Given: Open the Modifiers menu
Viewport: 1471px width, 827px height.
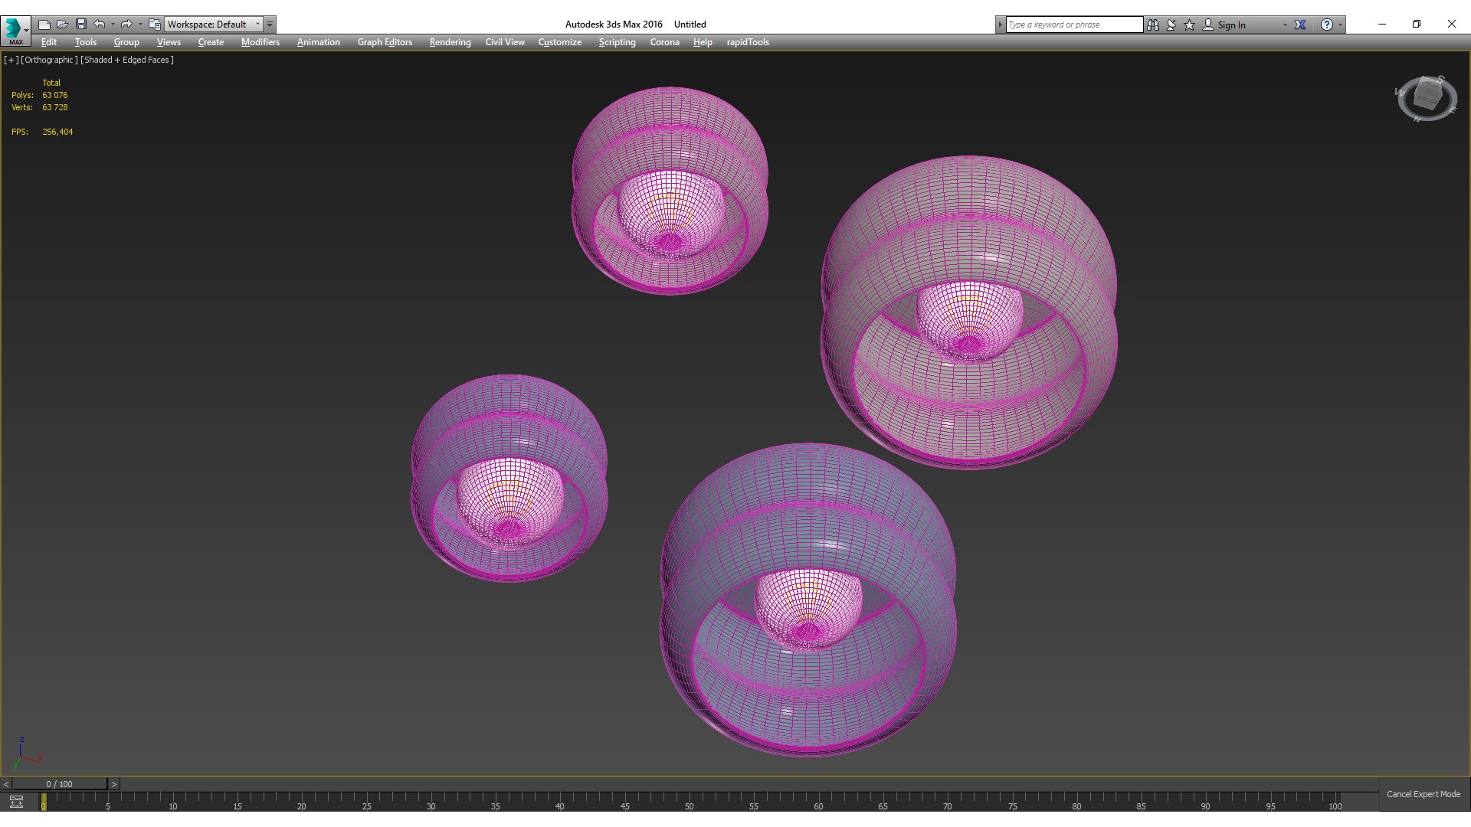Looking at the screenshot, I should [x=260, y=42].
